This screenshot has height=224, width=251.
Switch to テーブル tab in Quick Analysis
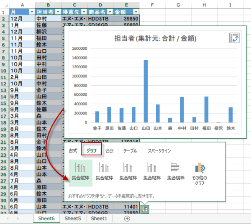click(x=130, y=150)
